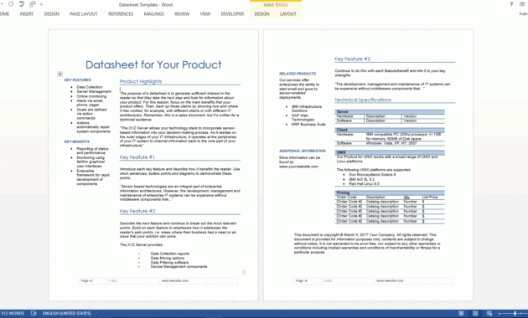The width and height of the screenshot is (528, 318).
Task: Click Ribbon Display Options icon
Action: [522, 4]
